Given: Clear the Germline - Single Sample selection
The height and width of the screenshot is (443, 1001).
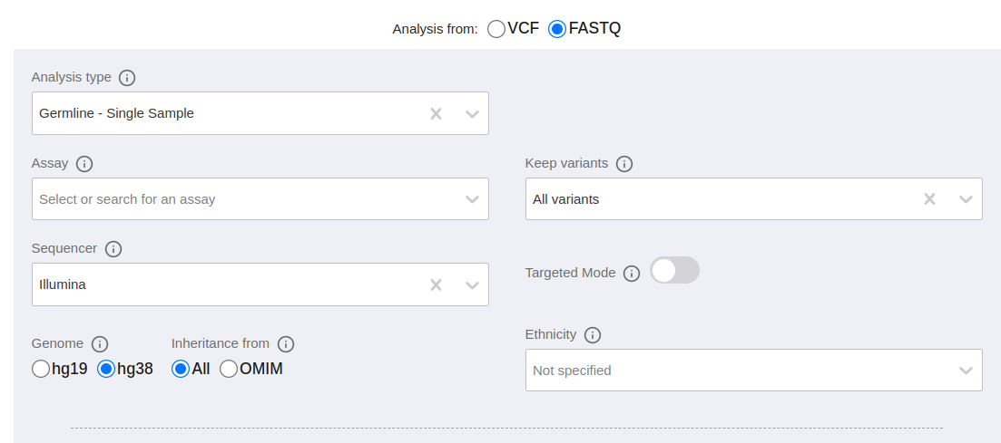Looking at the screenshot, I should tap(436, 113).
